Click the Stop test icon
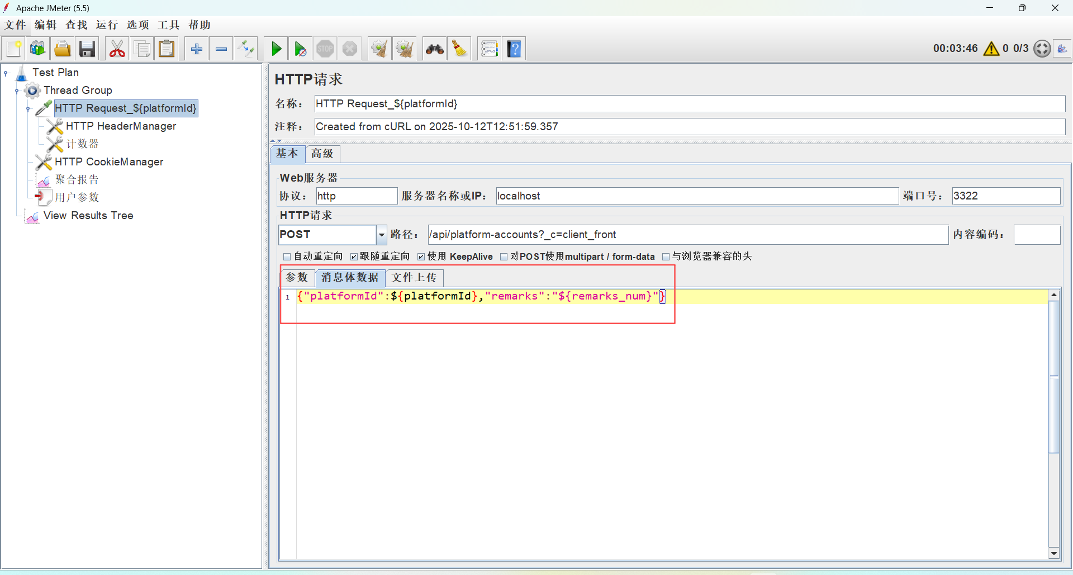 click(325, 49)
